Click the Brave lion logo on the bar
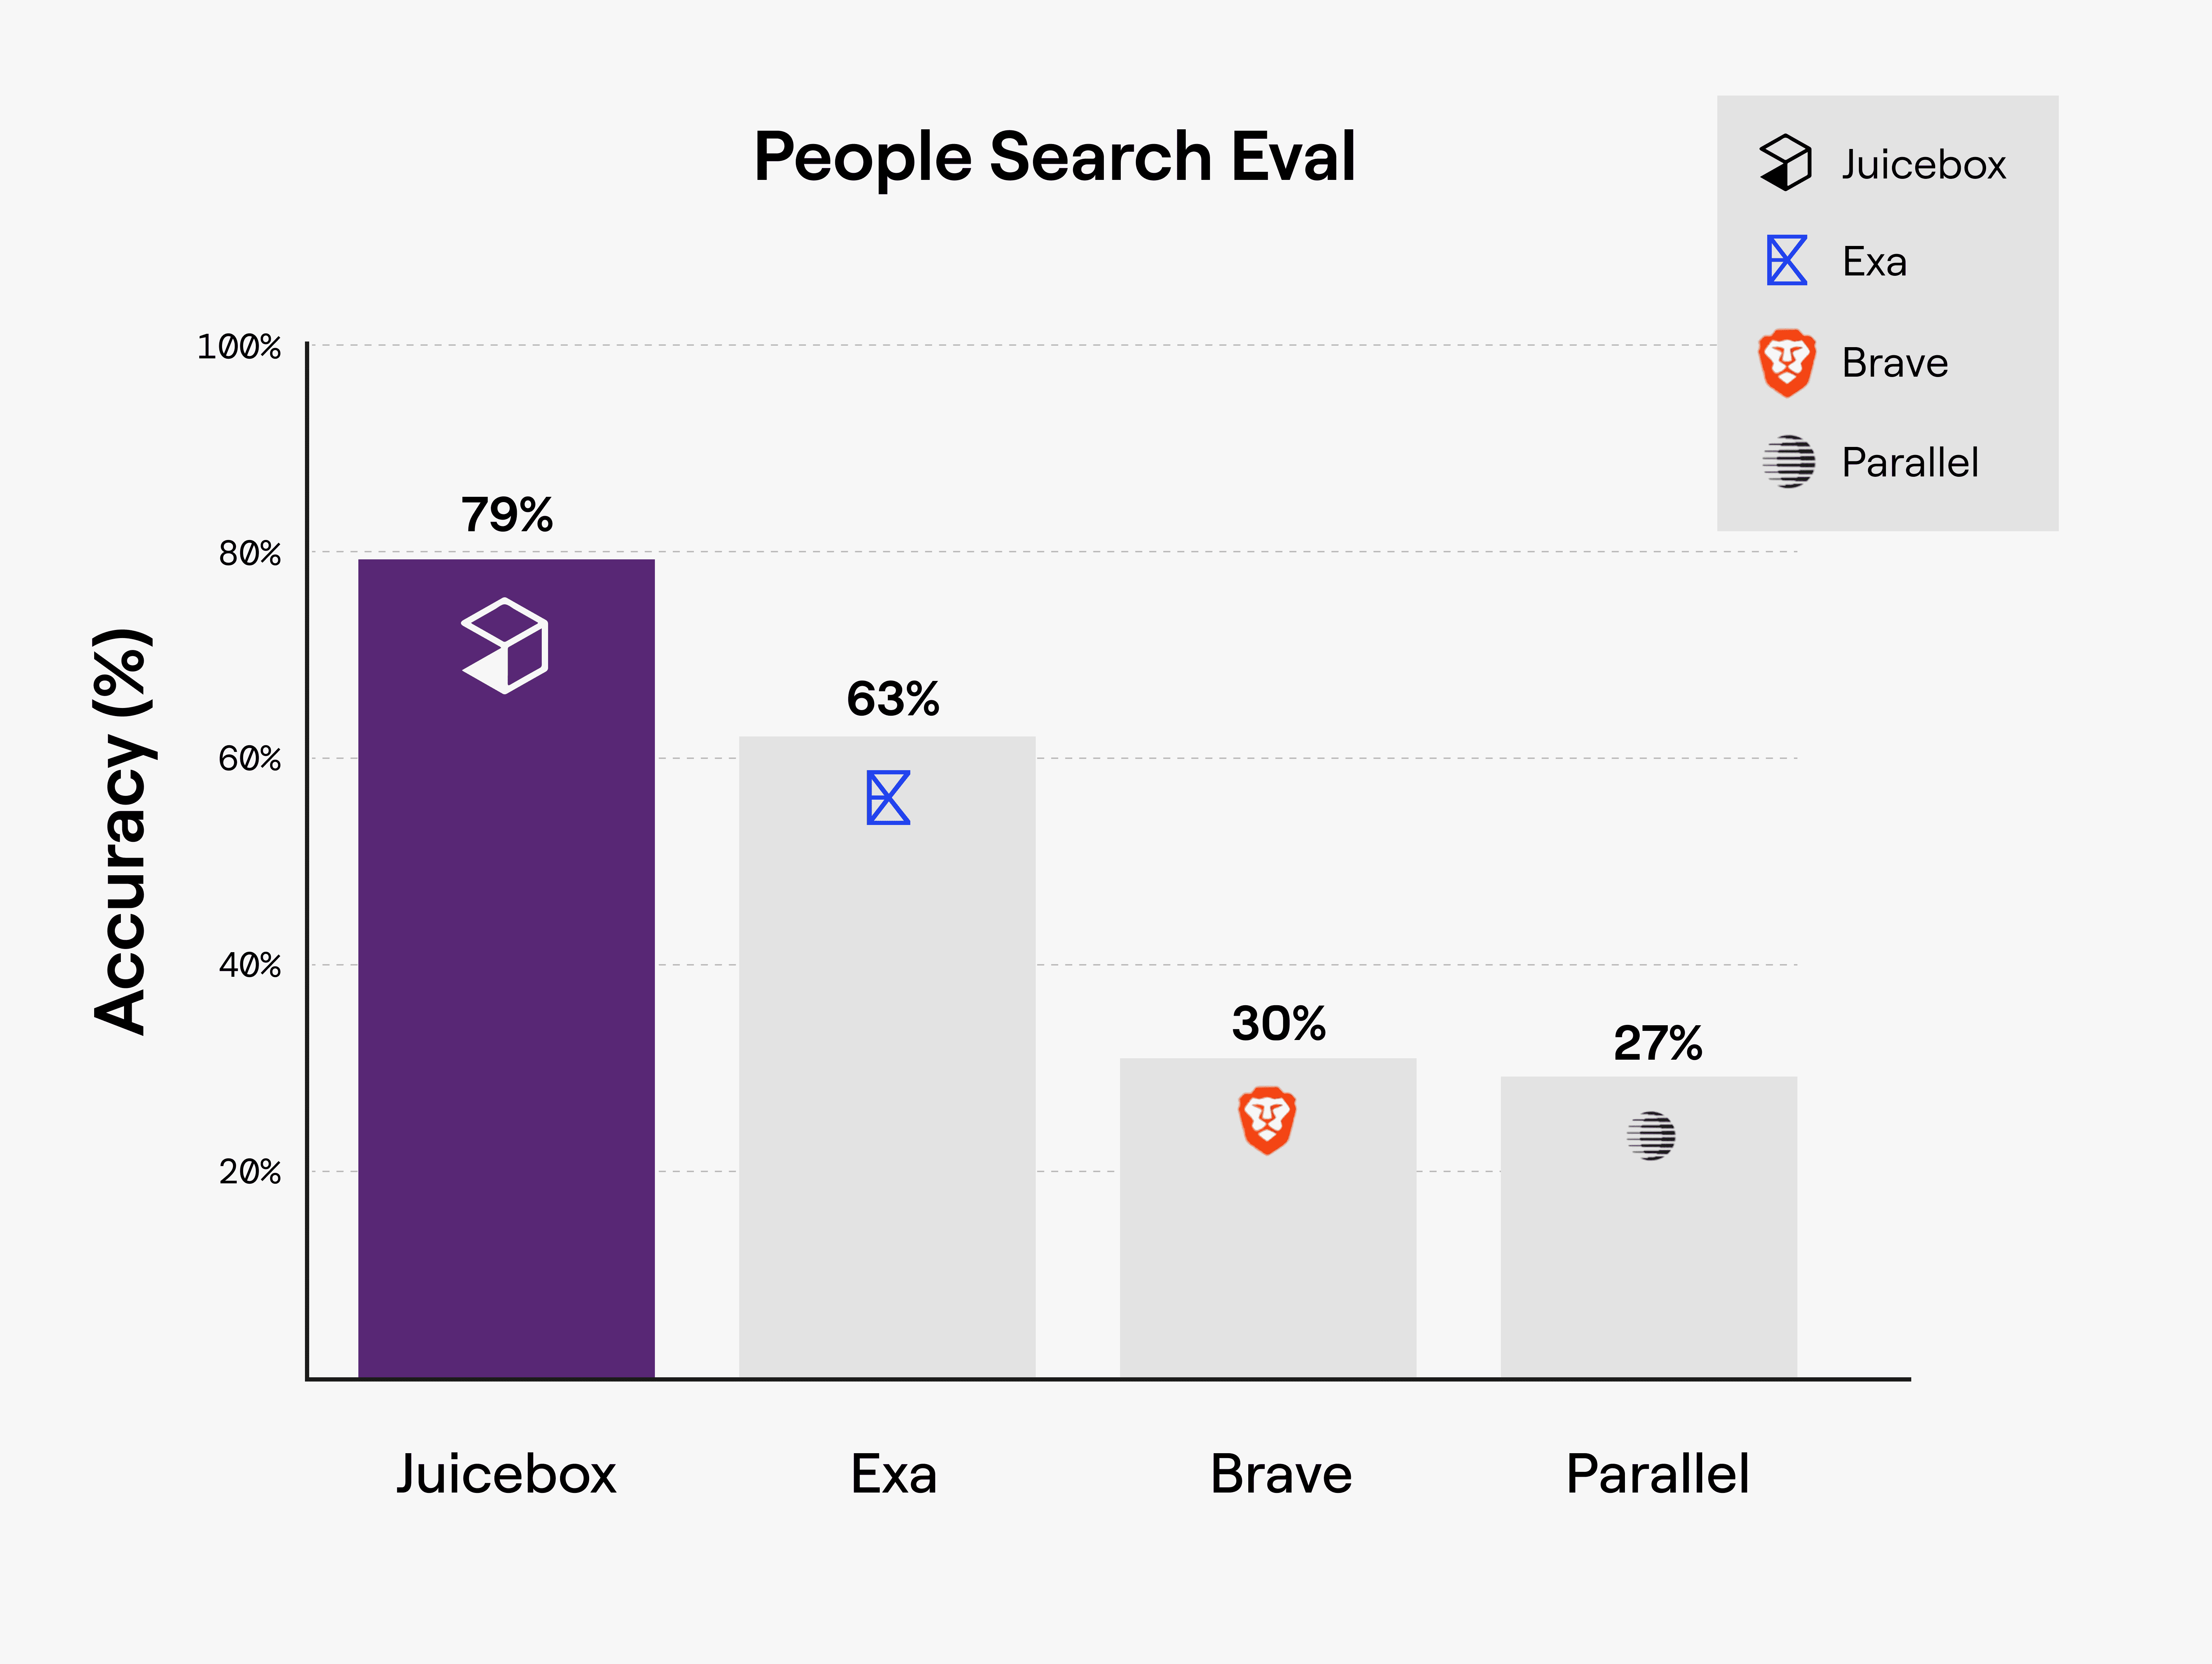This screenshot has height=1664, width=2212. 1267,1120
